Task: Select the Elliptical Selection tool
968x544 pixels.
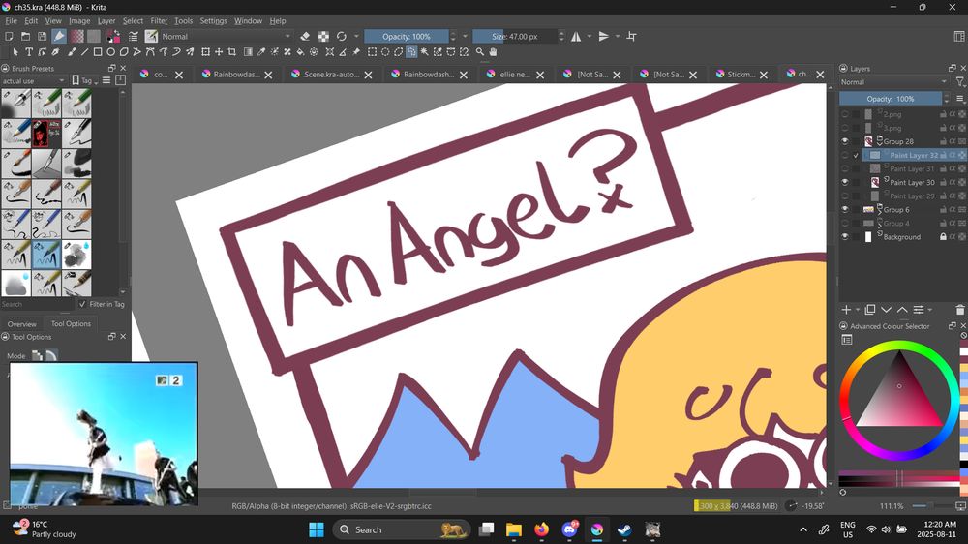Action: [x=385, y=52]
